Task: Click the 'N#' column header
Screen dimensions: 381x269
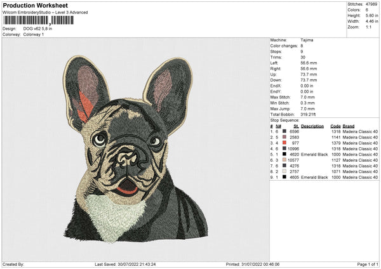Action: point(278,126)
